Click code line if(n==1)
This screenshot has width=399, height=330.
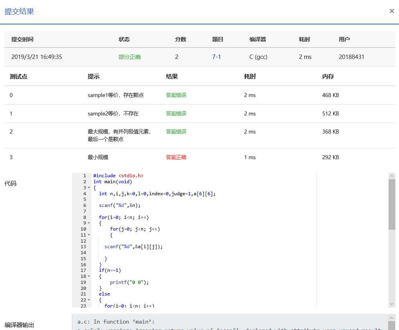tap(110, 270)
